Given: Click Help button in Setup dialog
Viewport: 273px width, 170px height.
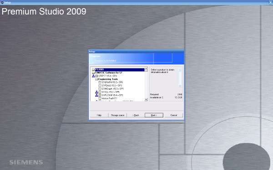Looking at the screenshot, I should point(99,115).
